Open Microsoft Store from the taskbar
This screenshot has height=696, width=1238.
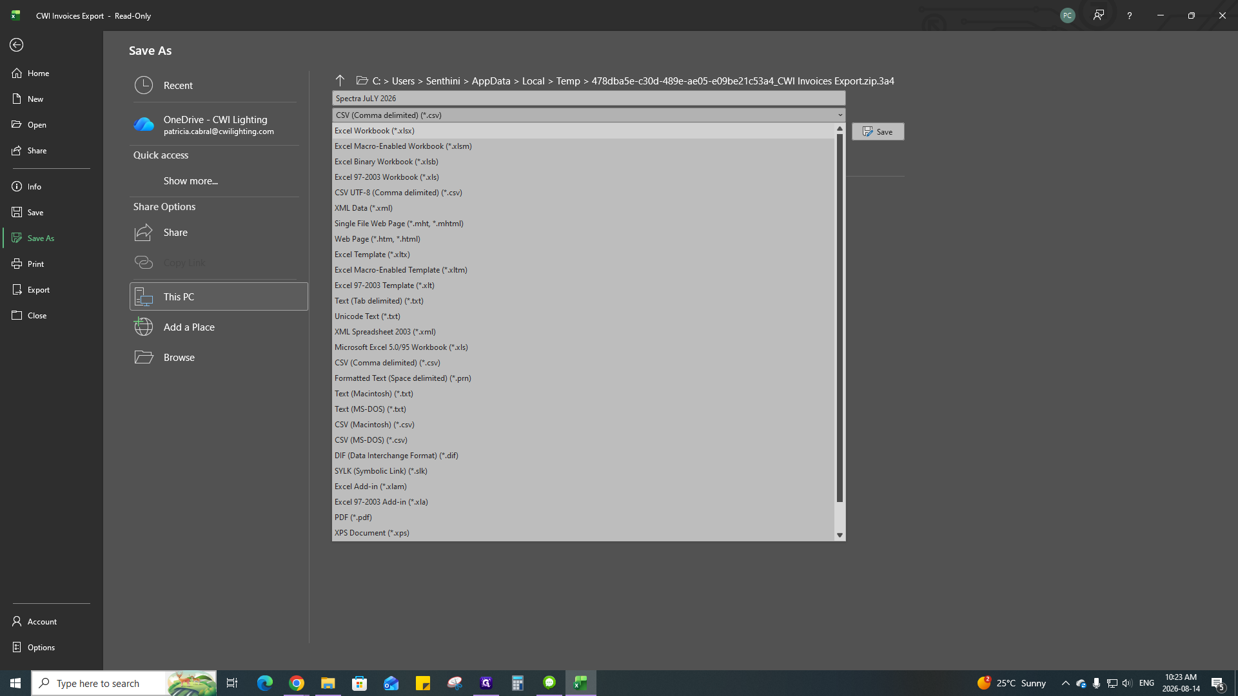(360, 683)
